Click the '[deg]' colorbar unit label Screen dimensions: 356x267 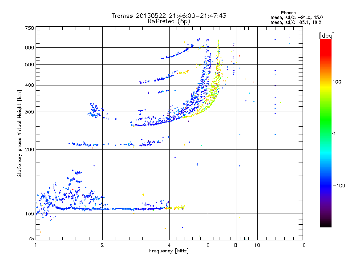(x=327, y=36)
